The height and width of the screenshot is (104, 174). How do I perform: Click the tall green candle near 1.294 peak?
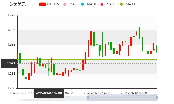[94, 38]
